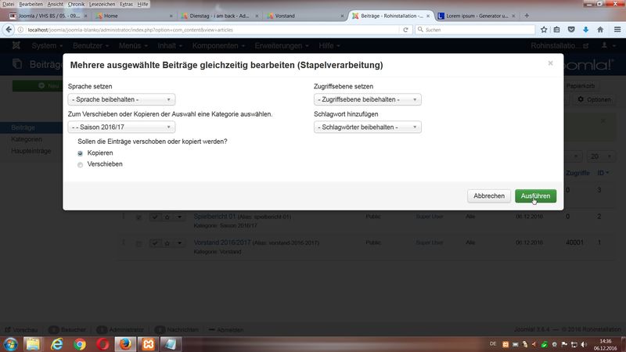The image size is (626, 352).
Task: Show bookmarks library icon
Action: [x=556, y=30]
